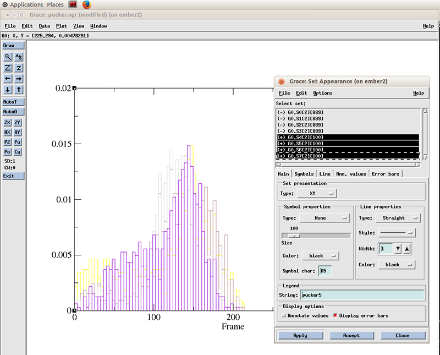440x355 pixels.
Task: Click the symbol Size slider
Action: 316,236
